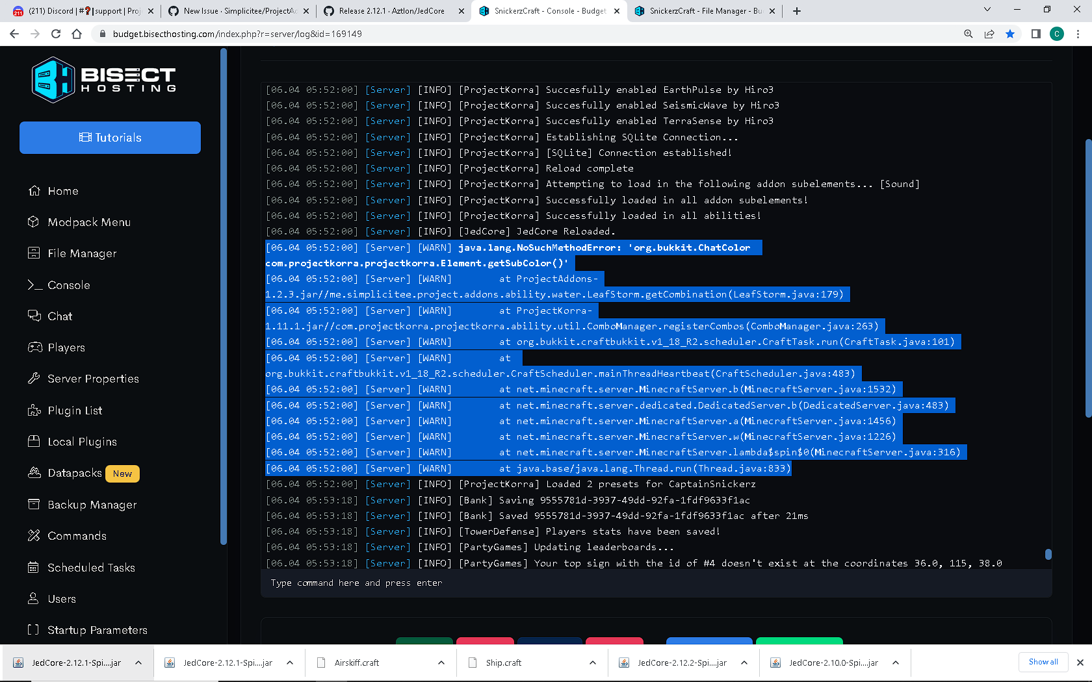Click the browser address bar URL

(x=237, y=34)
